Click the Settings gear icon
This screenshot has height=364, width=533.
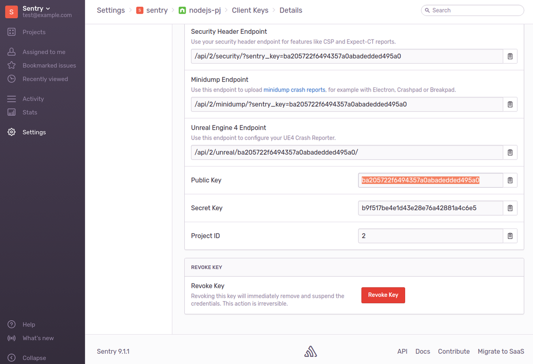12,132
